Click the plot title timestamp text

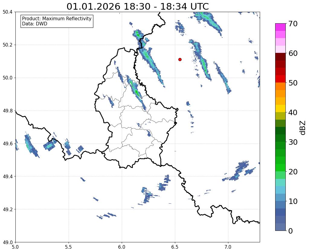click(x=137, y=6)
